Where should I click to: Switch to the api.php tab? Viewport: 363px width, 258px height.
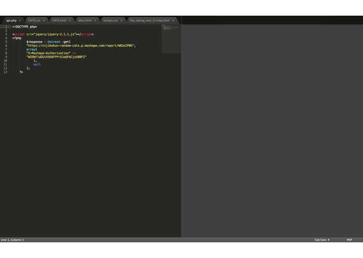click(11, 20)
